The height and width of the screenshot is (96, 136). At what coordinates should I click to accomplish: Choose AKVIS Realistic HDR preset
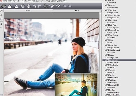coord(112,77)
